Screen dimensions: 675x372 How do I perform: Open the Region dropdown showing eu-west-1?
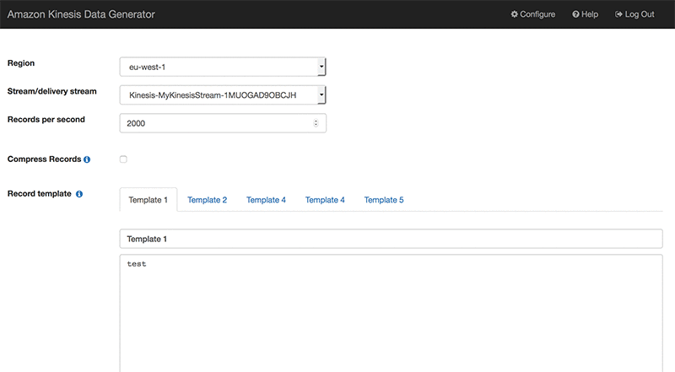click(x=223, y=67)
